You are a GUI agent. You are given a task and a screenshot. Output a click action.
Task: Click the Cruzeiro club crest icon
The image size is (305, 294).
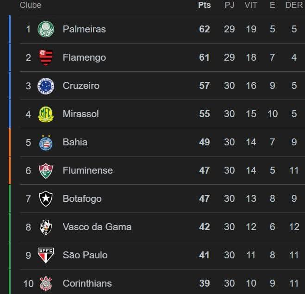pyautogui.click(x=46, y=86)
